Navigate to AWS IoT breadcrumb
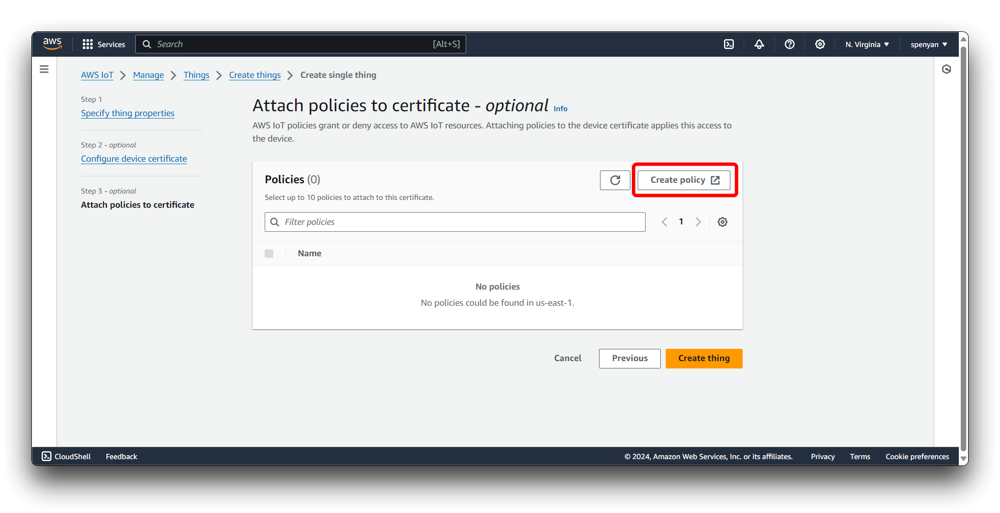The height and width of the screenshot is (513, 1000). (x=97, y=75)
